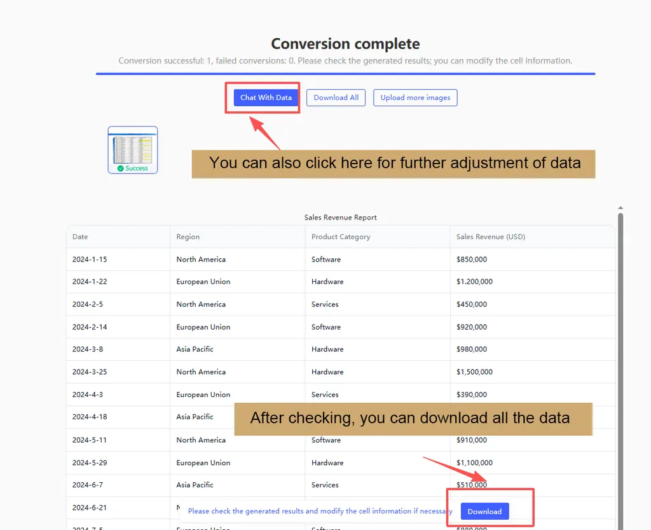Click the $1,500,000 revenue cell
The height and width of the screenshot is (530, 651).
474,372
